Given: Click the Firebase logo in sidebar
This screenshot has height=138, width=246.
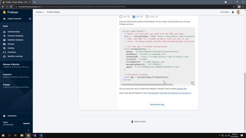Looking at the screenshot, I should click(x=10, y=12).
